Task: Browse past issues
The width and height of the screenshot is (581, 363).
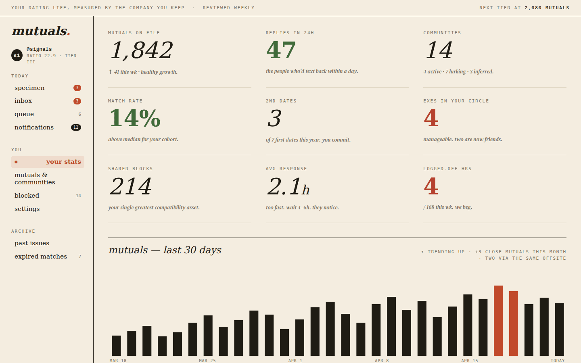Action: point(48,243)
